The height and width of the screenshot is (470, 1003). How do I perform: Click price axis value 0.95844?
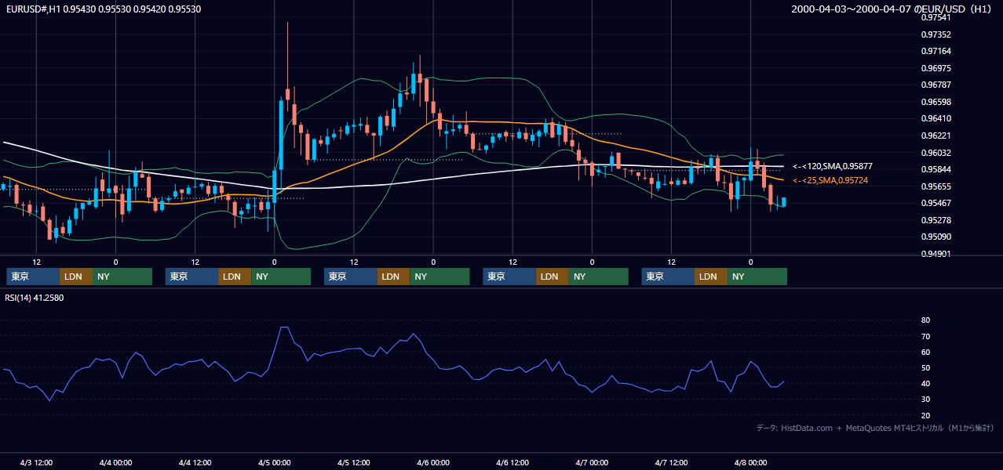click(936, 169)
